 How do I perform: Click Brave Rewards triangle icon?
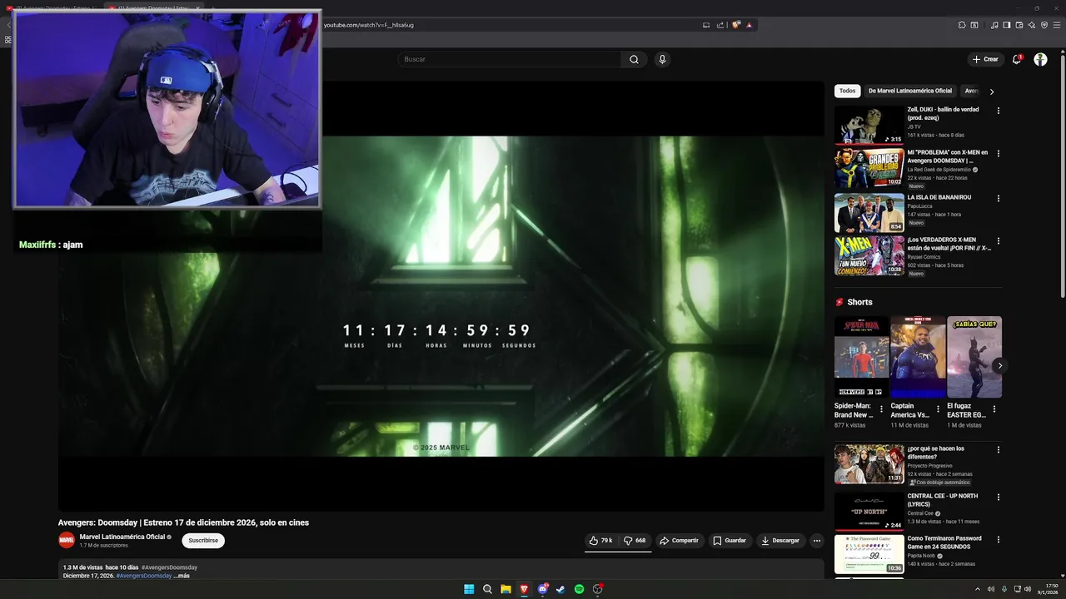[x=749, y=25]
